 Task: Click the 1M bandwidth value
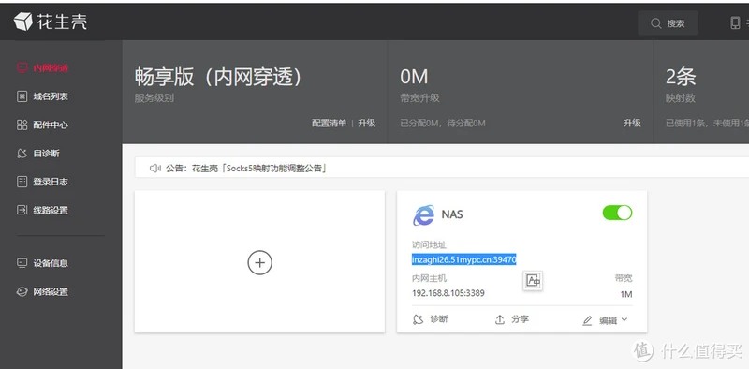click(x=626, y=294)
